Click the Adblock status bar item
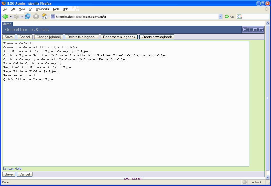Screen dimensions: 271x186 point(257,182)
